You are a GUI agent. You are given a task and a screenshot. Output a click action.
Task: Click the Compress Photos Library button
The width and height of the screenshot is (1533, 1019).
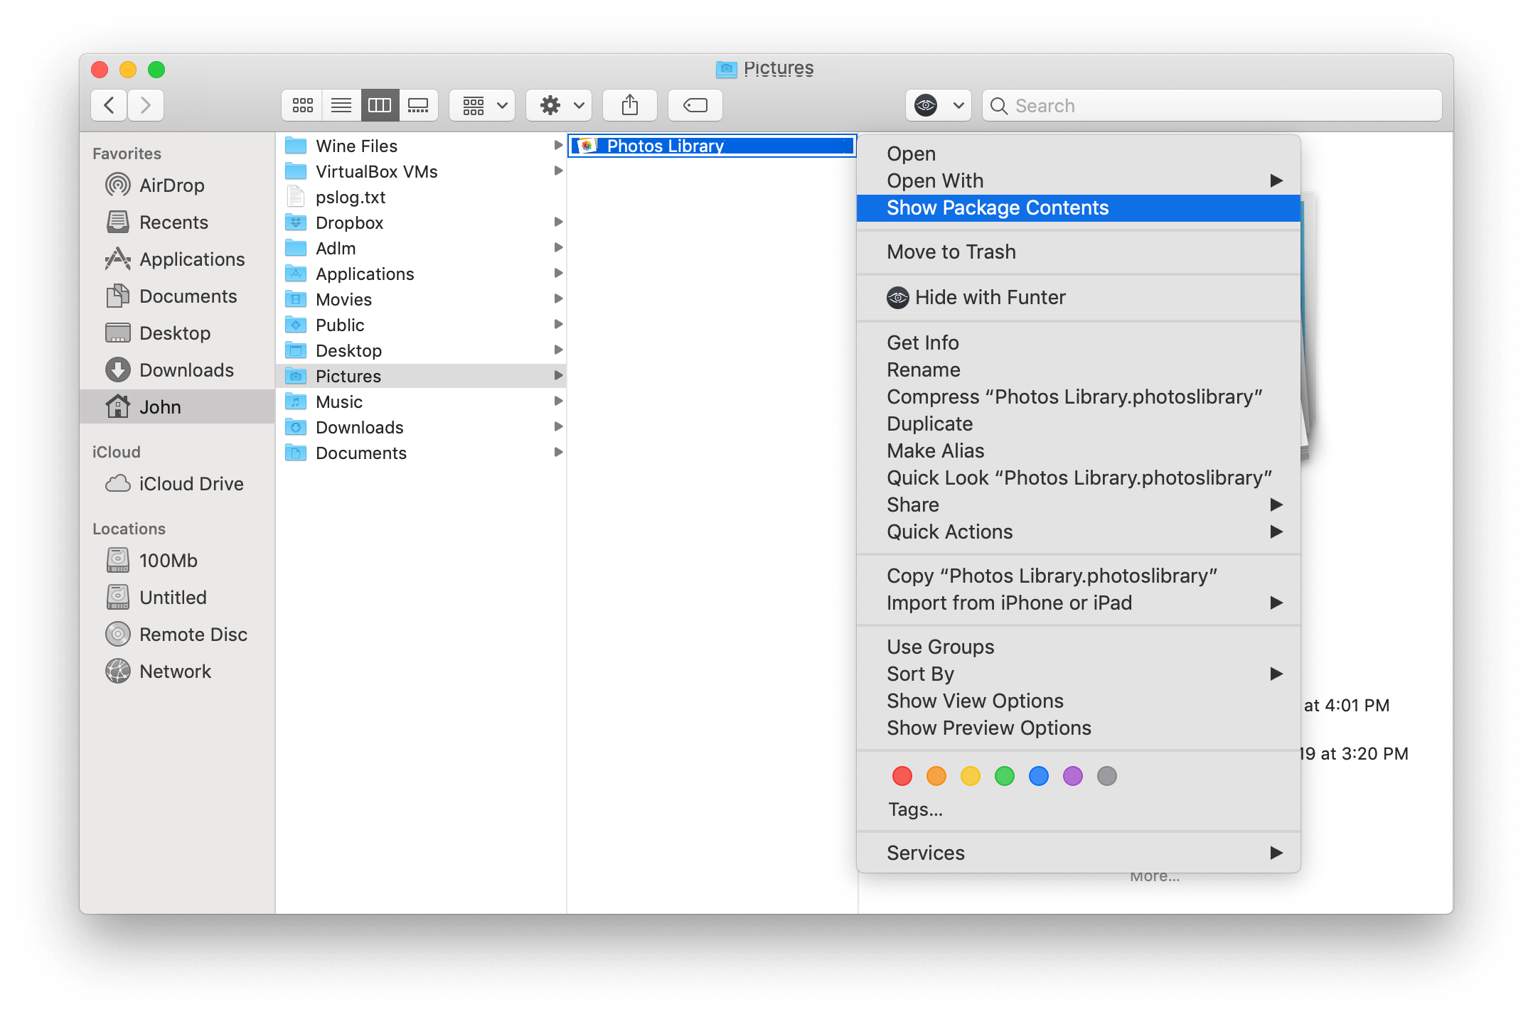[1074, 396]
